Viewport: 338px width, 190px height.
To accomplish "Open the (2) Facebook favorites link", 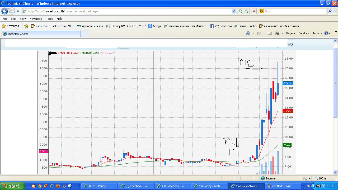I will click(221, 26).
